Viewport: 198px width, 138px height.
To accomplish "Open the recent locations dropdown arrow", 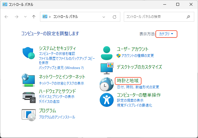I will tap(25, 17).
